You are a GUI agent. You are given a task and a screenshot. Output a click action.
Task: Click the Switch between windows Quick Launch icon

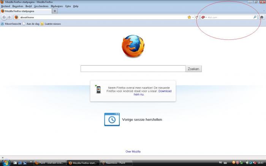[20, 163]
